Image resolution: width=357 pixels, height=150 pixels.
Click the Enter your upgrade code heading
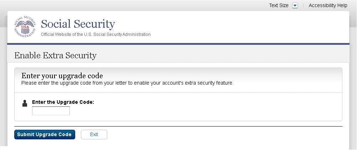[62, 76]
